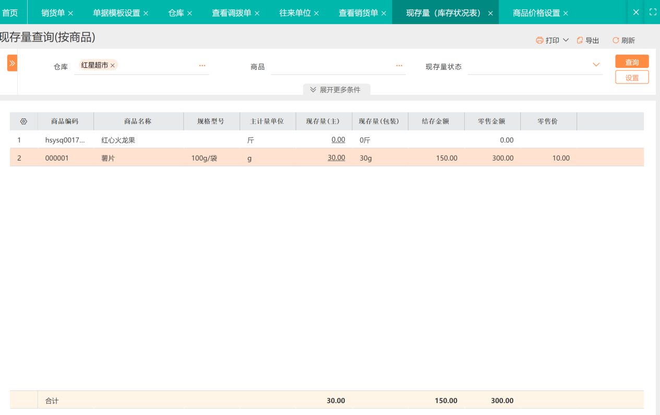Switch to the 首页 tab
Screen dimensions: 660x415
10,13
